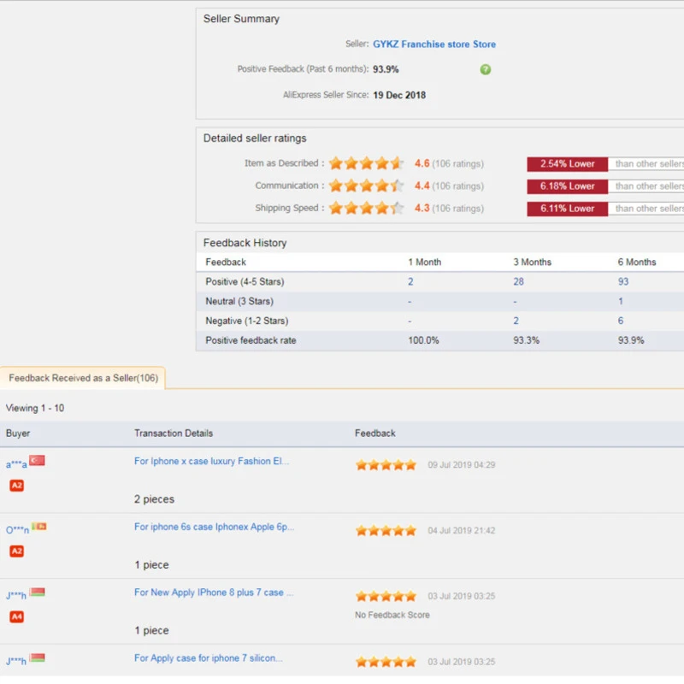Click the 'Transaction Details' column header
Image resolution: width=684 pixels, height=684 pixels.
point(174,433)
